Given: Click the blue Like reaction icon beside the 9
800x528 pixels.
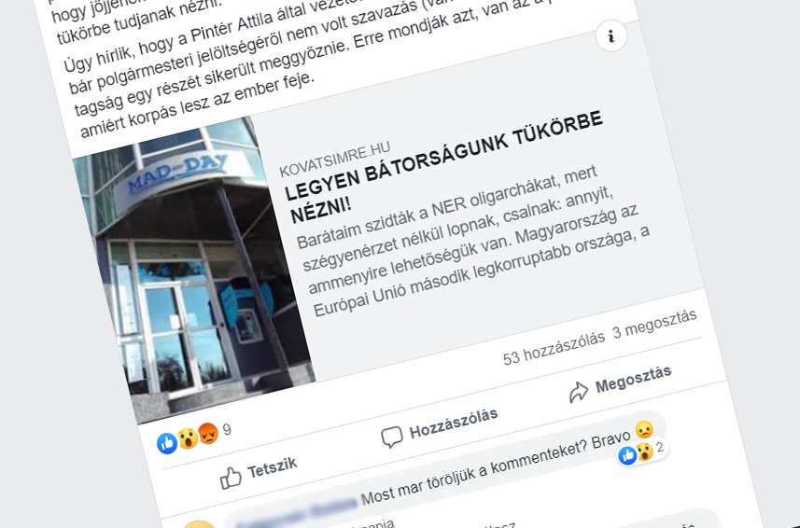Looking at the screenshot, I should tap(167, 443).
